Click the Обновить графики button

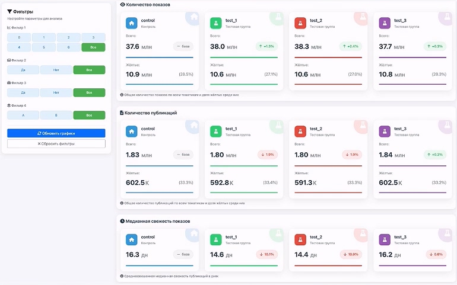click(56, 133)
